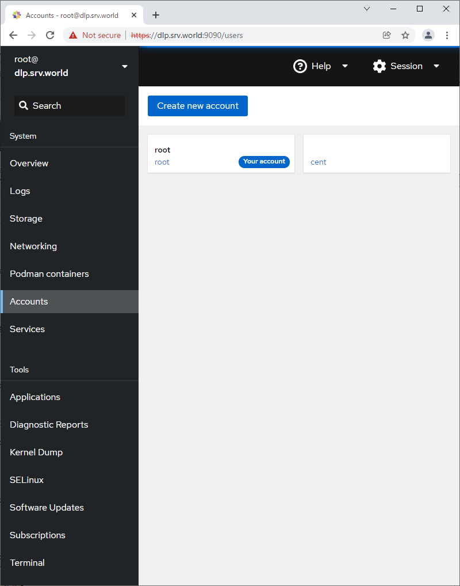Click the browser back arrow
460x586 pixels.
point(13,35)
